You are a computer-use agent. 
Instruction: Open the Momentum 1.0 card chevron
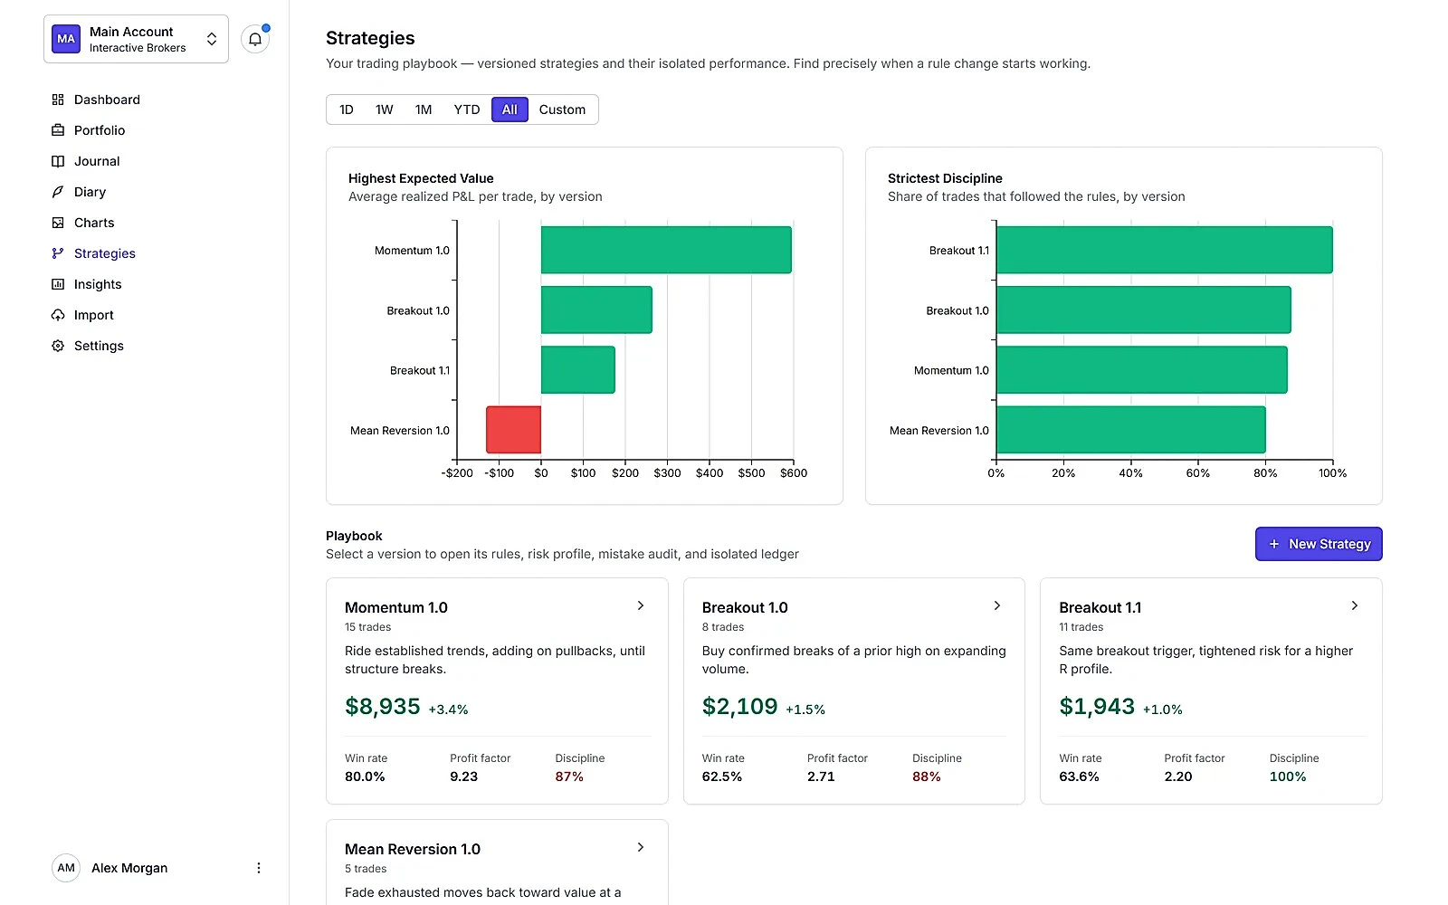pos(641,605)
